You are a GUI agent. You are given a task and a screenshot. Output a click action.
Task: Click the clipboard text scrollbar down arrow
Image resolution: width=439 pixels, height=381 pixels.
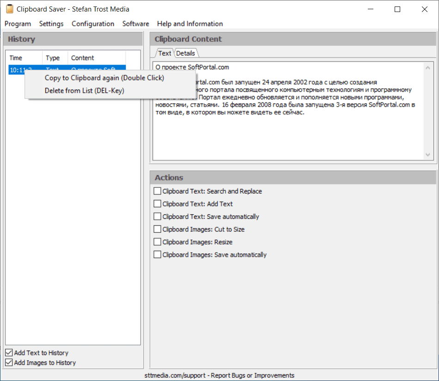[427, 155]
